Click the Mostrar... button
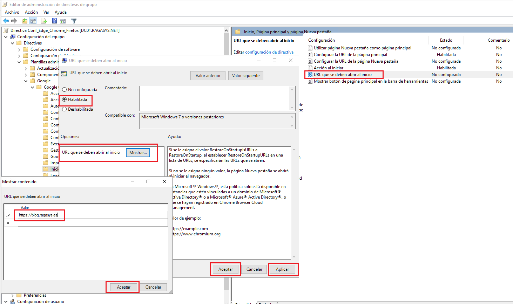The height and width of the screenshot is (304, 513). pyautogui.click(x=138, y=153)
